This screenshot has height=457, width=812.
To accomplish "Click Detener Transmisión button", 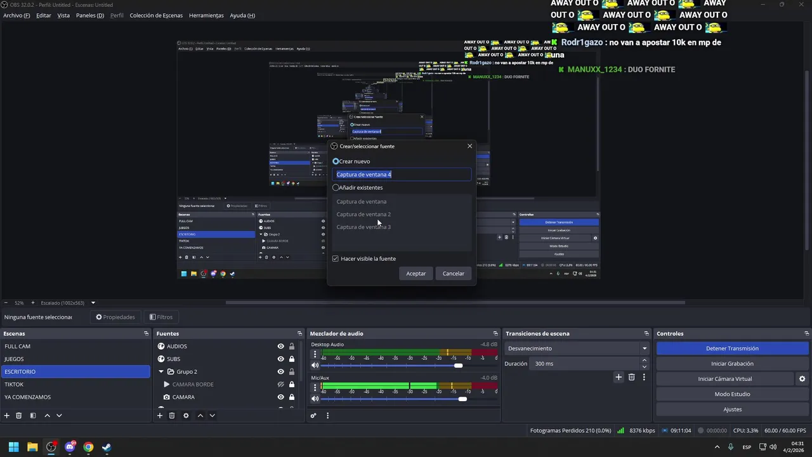I will 733,348.
